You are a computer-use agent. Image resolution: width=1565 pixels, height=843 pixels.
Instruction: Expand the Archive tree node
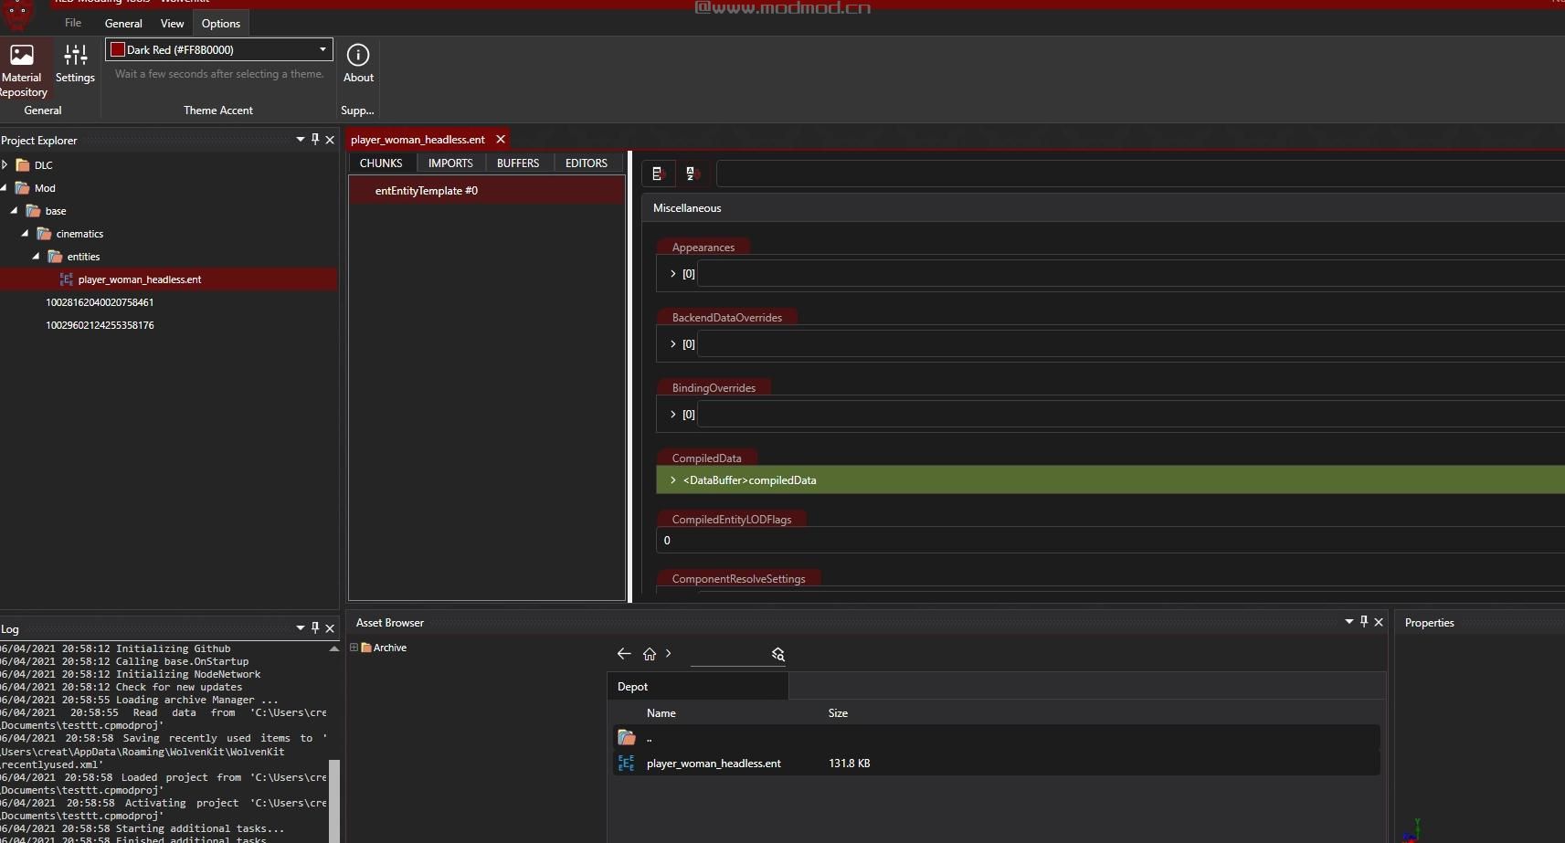point(354,648)
